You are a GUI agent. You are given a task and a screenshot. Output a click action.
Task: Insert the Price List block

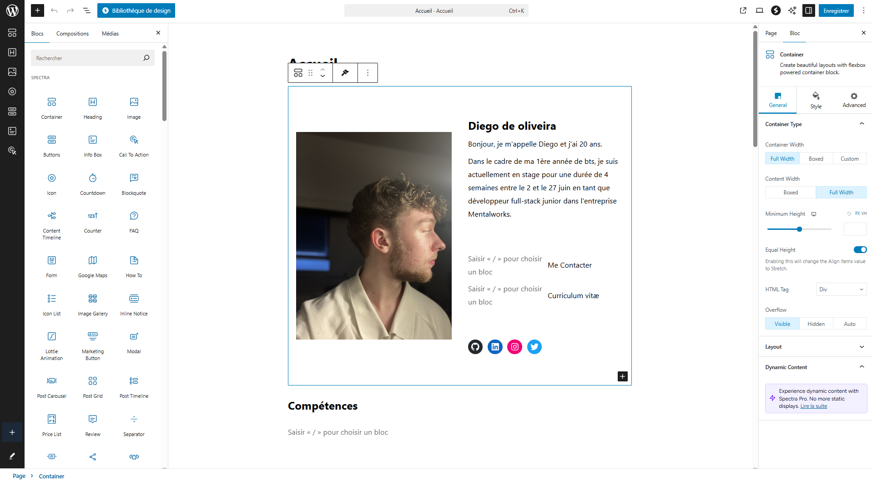(x=51, y=425)
